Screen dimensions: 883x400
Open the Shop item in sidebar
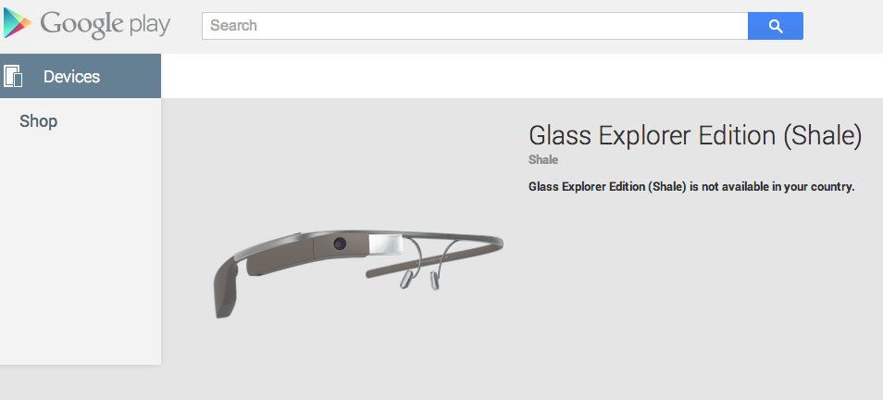pos(38,121)
